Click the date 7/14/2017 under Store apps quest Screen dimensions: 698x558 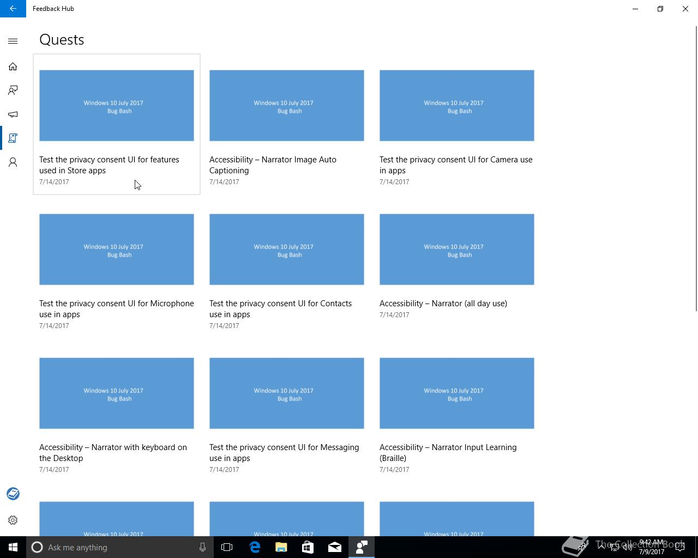point(54,182)
